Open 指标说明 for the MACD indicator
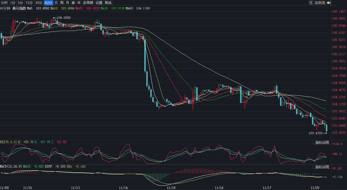Image resolution: width=347 pixels, height=190 pixels. click(322, 167)
